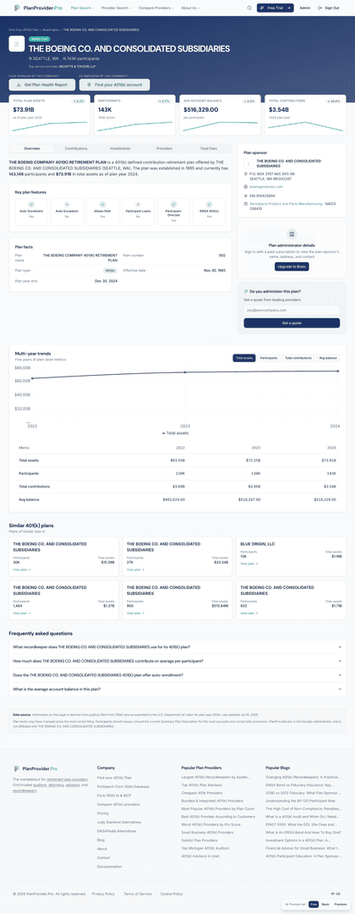Click the book icon above Plan administrator details
The height and width of the screenshot is (914, 355).
[x=292, y=234]
